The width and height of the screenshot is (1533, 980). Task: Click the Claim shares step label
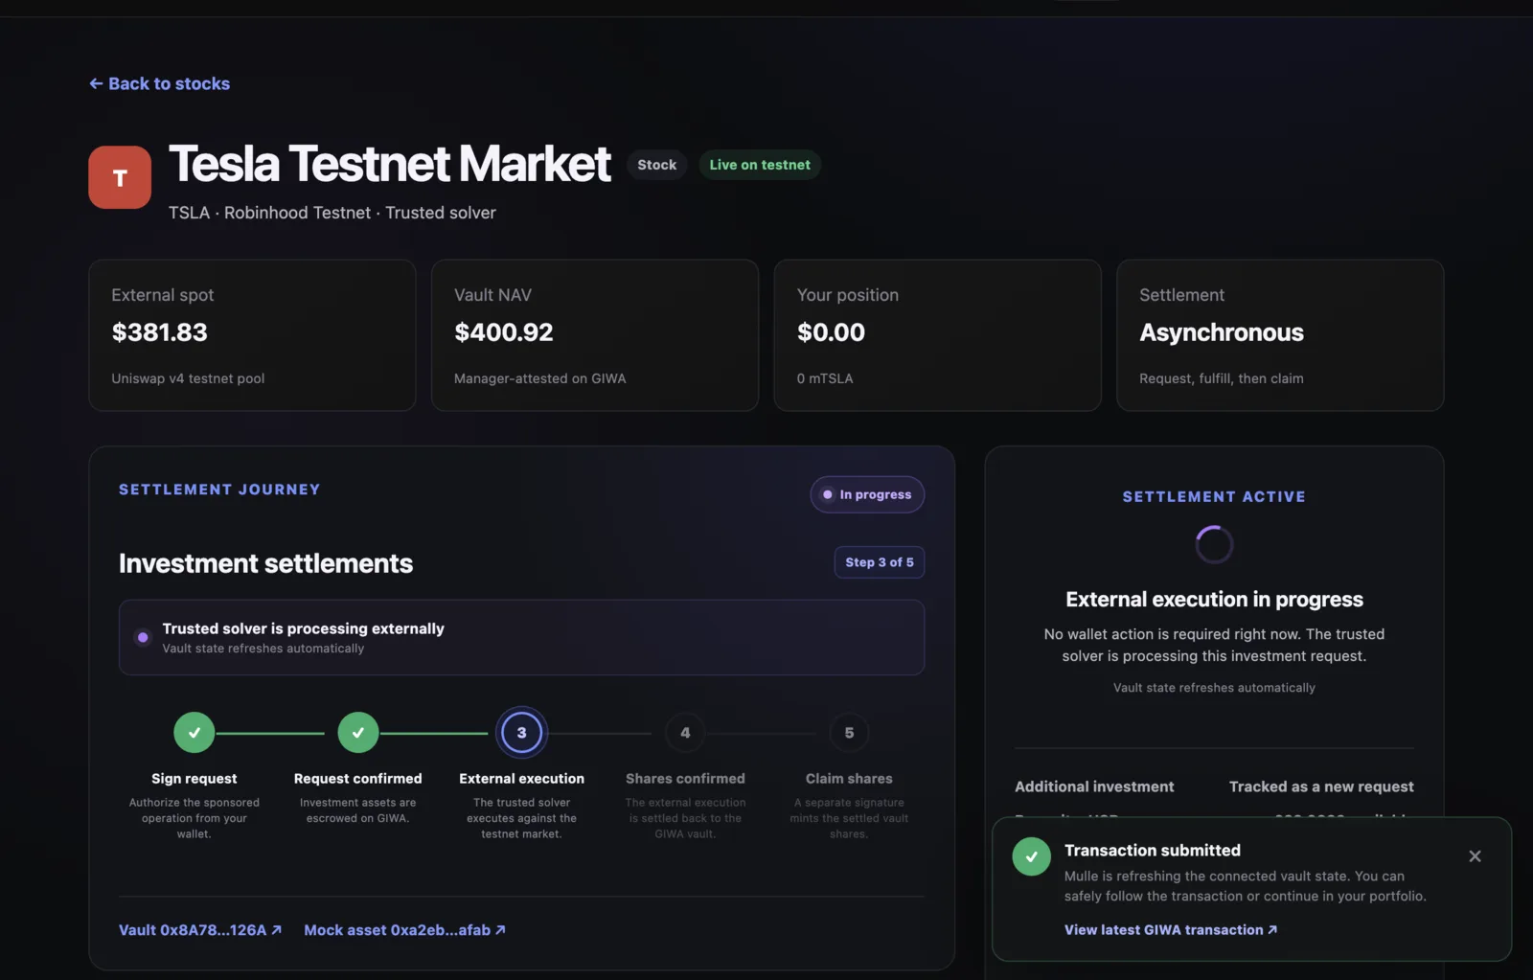pos(849,779)
